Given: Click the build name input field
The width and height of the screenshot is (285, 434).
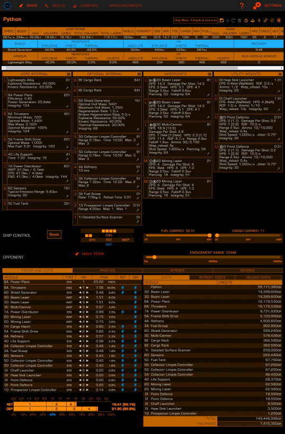Looking at the screenshot, I should [x=195, y=20].
